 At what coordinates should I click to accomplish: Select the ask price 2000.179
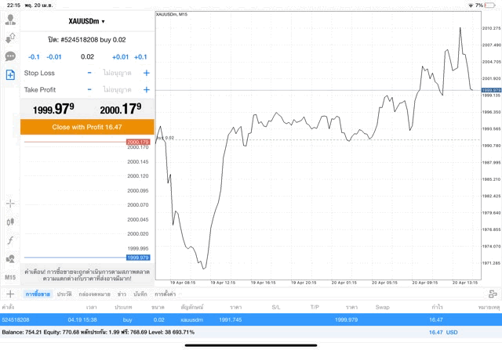[x=121, y=109]
